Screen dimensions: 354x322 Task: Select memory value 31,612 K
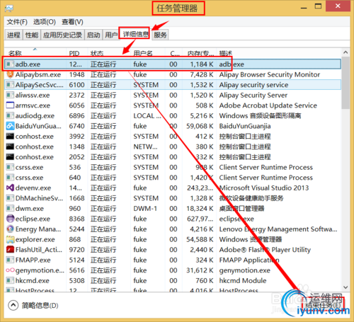point(200,270)
